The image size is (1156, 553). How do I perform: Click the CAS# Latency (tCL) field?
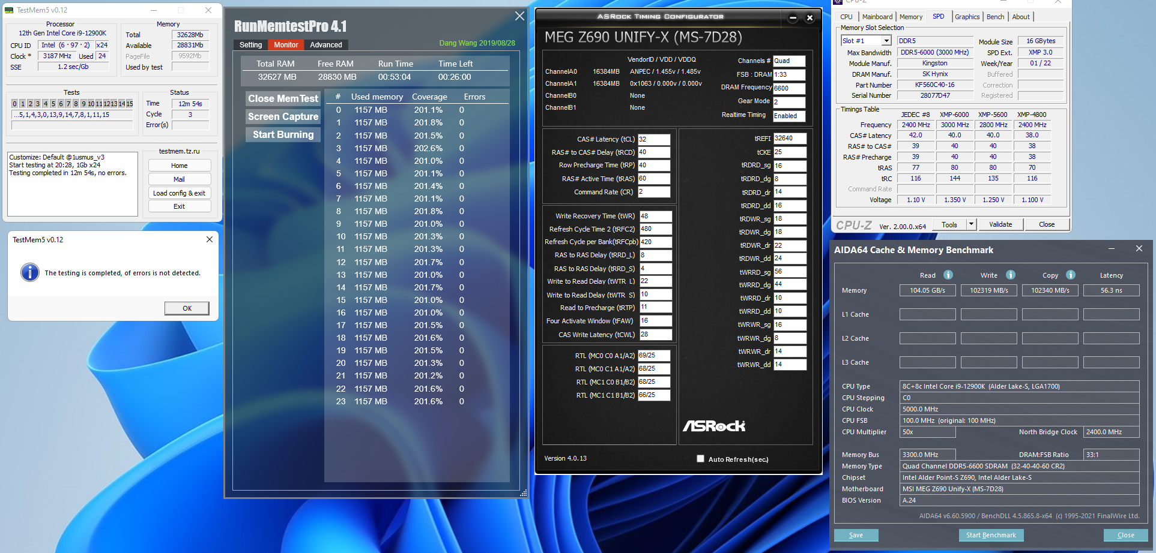(x=654, y=139)
